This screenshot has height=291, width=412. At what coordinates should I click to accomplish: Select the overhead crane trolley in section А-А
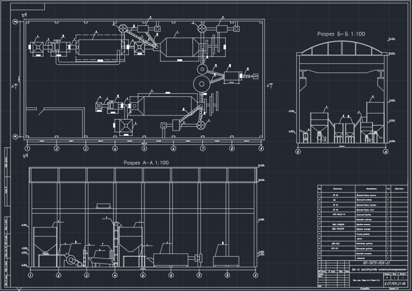point(103,206)
